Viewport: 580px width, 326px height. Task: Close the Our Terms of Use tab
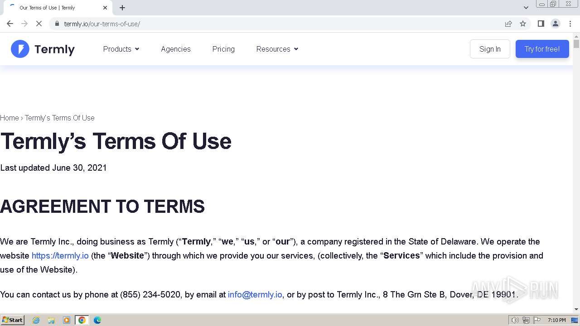click(x=105, y=8)
